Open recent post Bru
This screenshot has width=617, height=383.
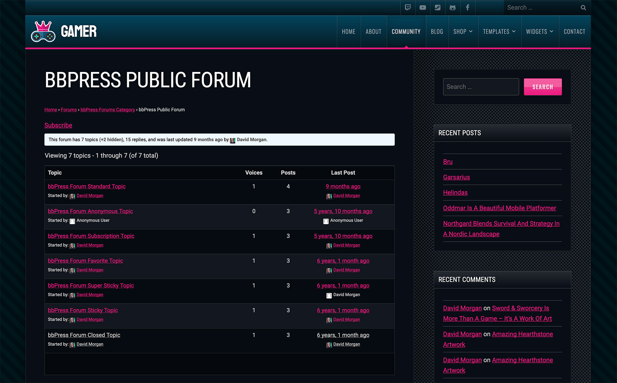[448, 161]
